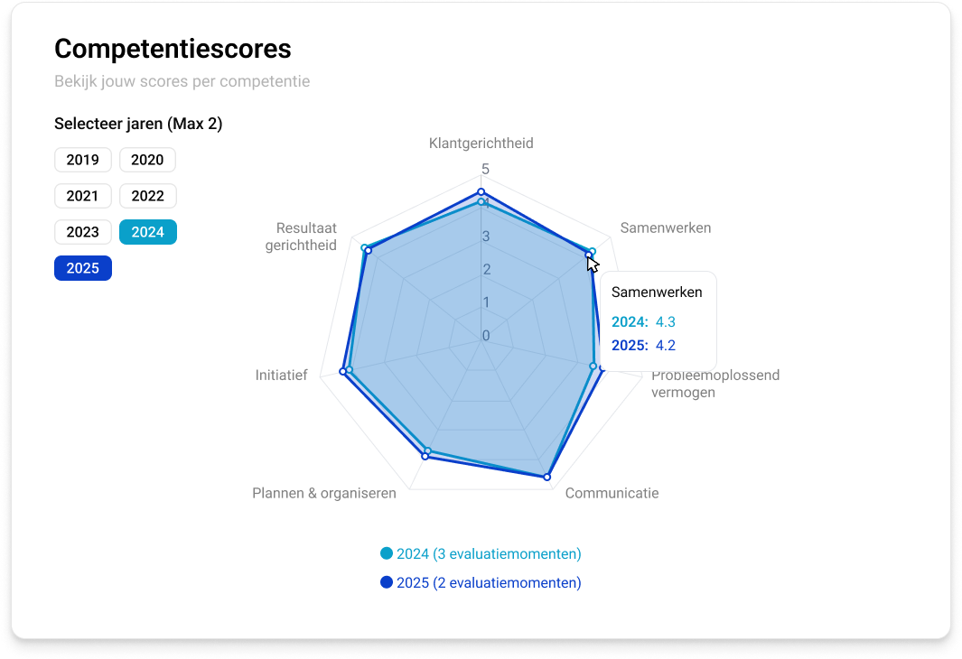Click the teal 2024 legend dot

click(385, 553)
